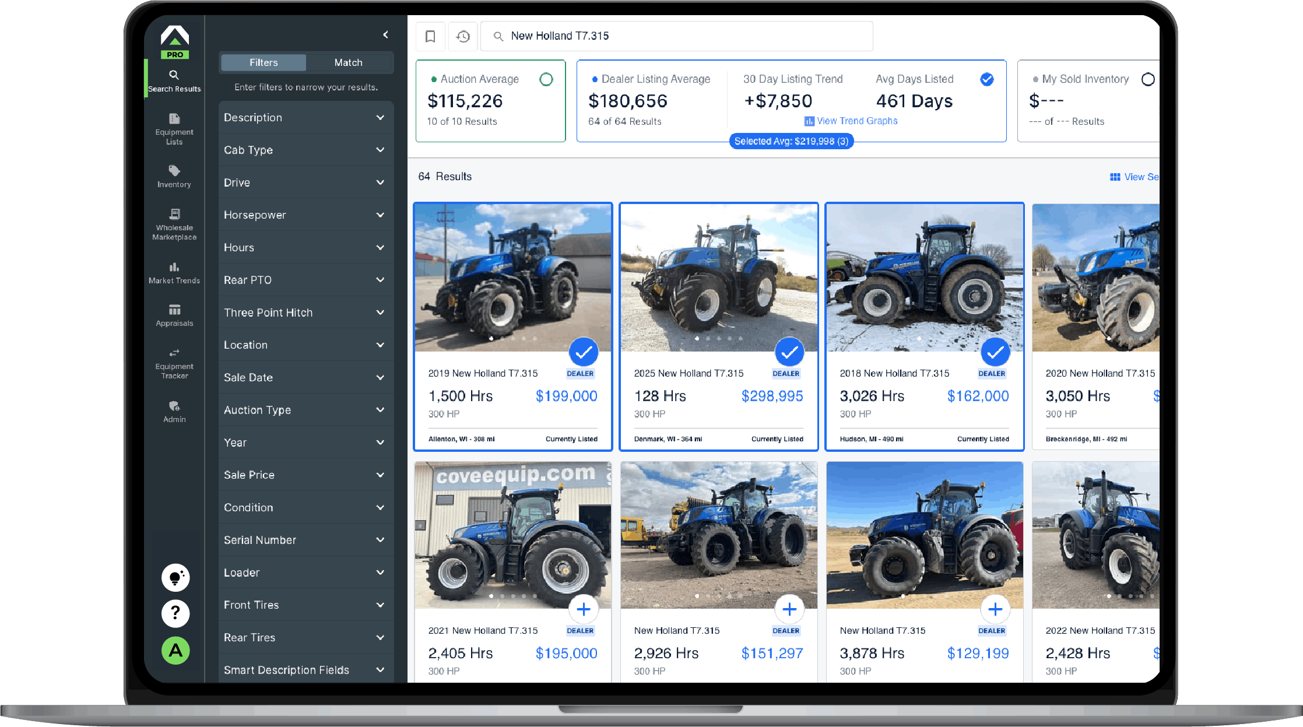Viewport: 1303px width, 727px height.
Task: Expand the Sale Price filter
Action: pyautogui.click(x=305, y=475)
